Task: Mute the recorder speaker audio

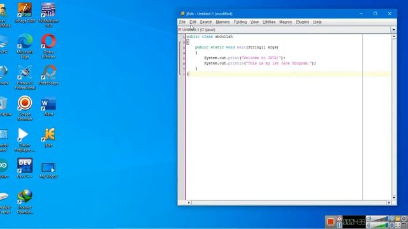Action: pos(369,219)
